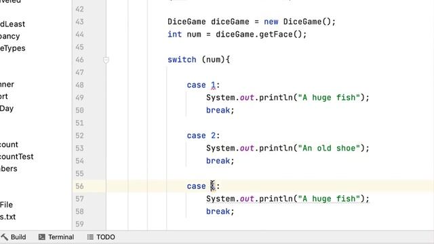Viewport: 434px width, 244px height.
Task: Click 'break;' on line 54
Action: point(220,161)
